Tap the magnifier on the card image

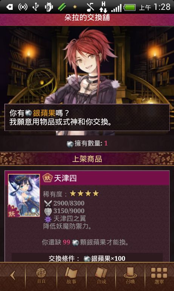(x=35, y=211)
